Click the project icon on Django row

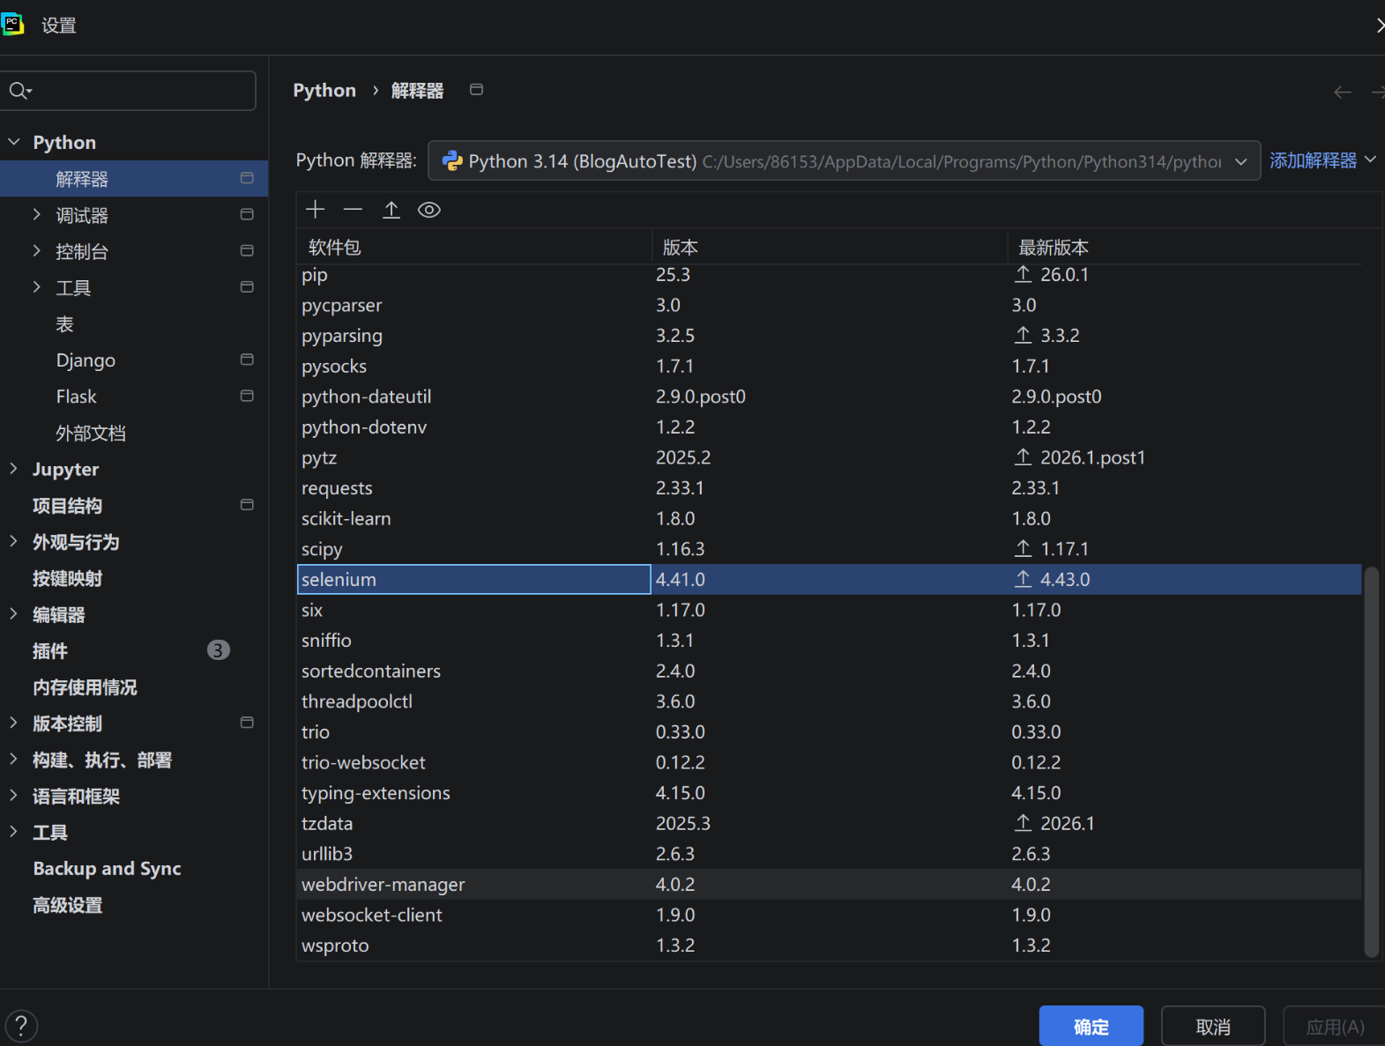(x=247, y=360)
